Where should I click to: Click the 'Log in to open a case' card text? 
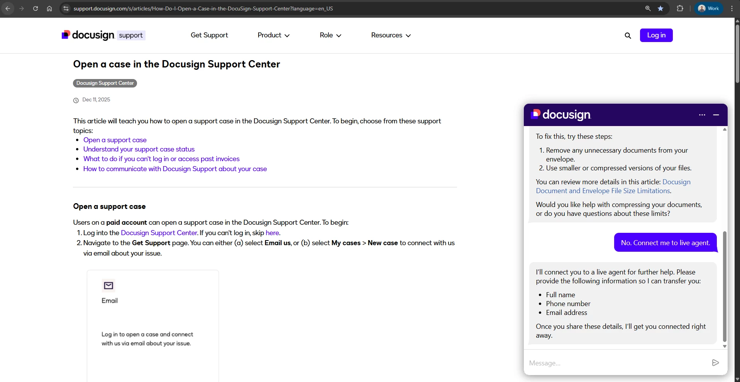click(147, 339)
